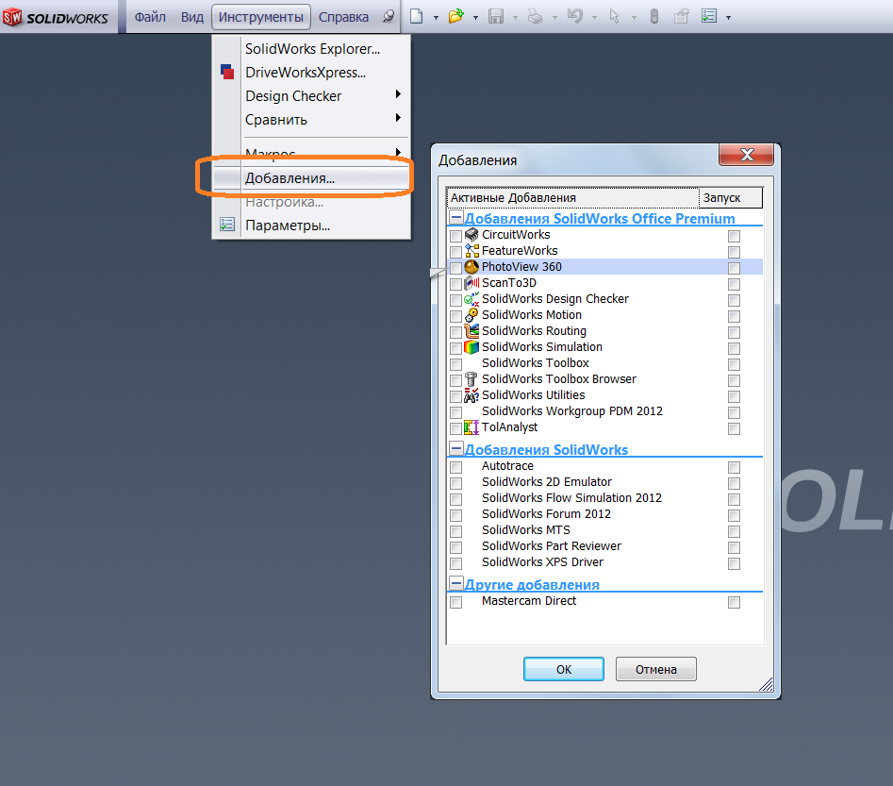Enable SolidWorks Motion active checkbox
Screen dimensions: 893x786
[455, 316]
